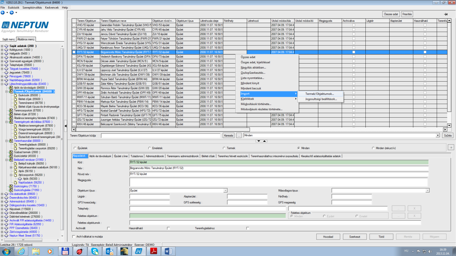Click the Termek/Objektumok tree node icon
The image size is (456, 256).
click(x=12, y=91)
